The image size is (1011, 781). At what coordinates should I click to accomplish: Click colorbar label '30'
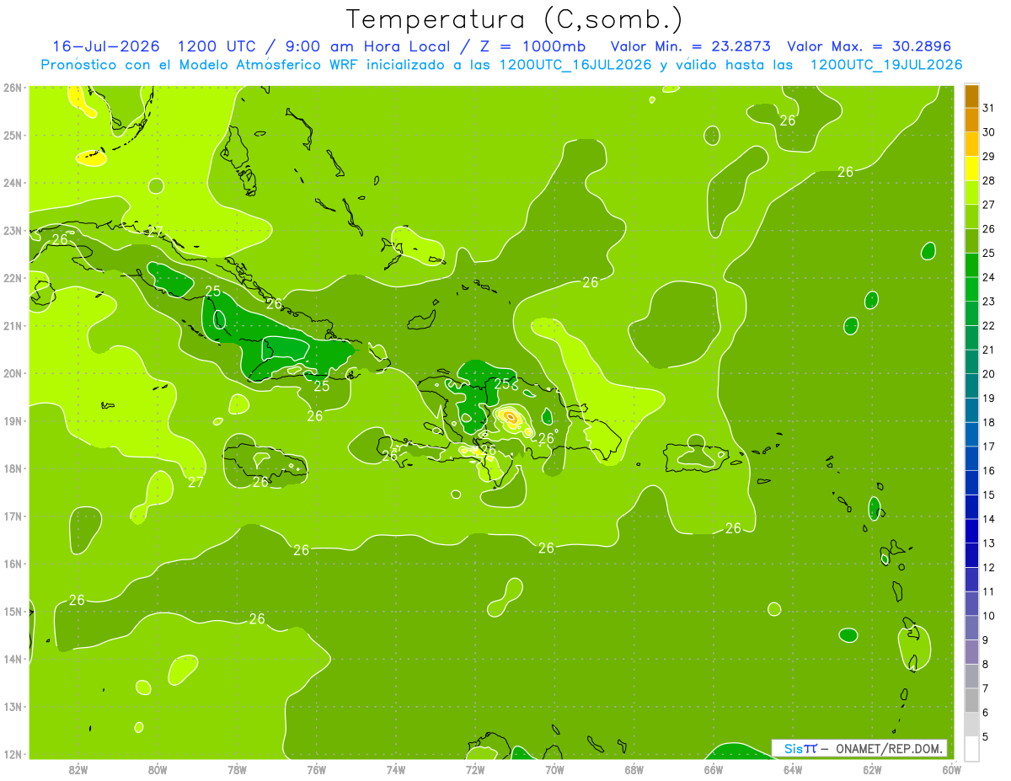pos(989,132)
